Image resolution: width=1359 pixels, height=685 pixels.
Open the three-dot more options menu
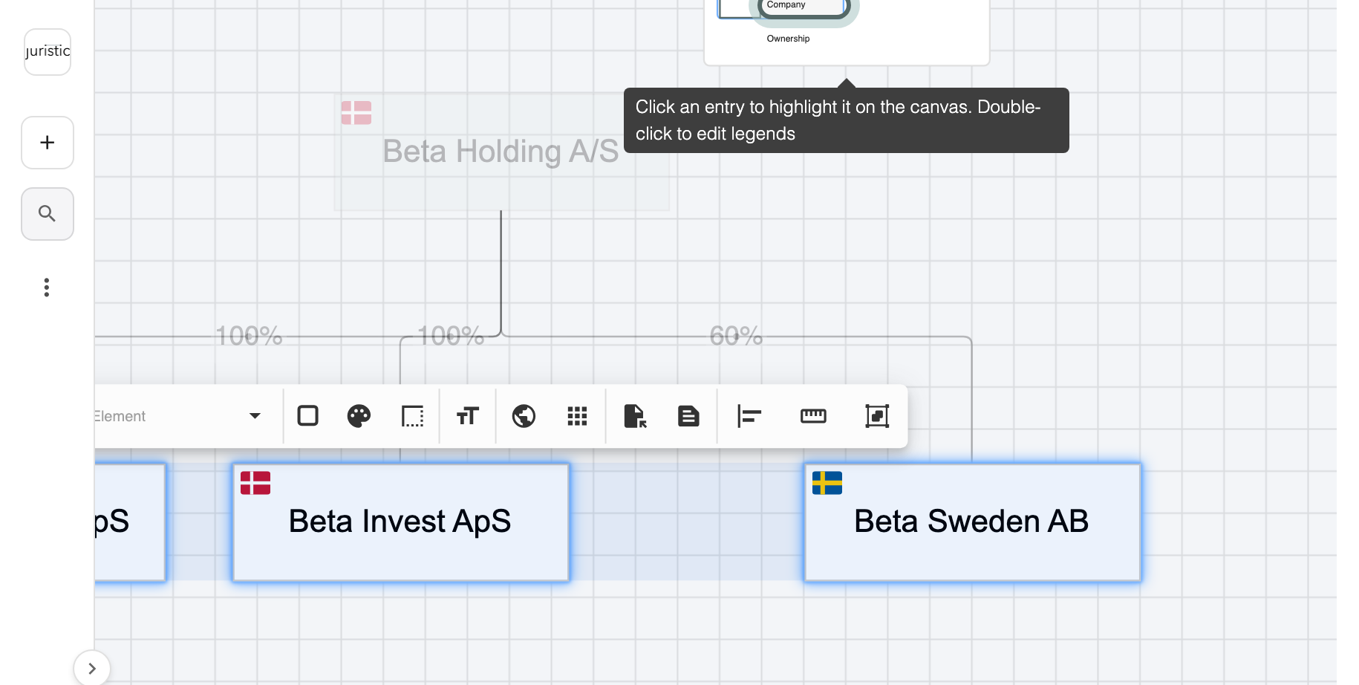click(x=47, y=288)
